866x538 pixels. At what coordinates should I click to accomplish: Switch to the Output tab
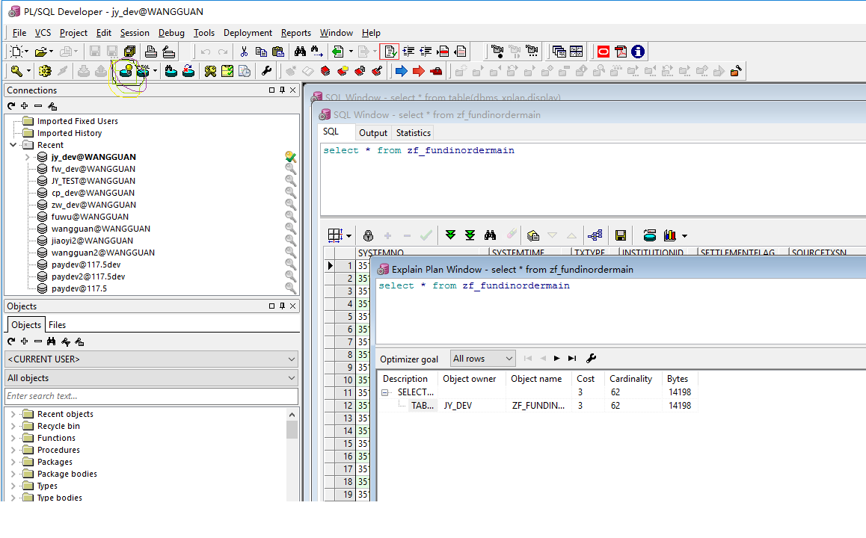point(373,133)
